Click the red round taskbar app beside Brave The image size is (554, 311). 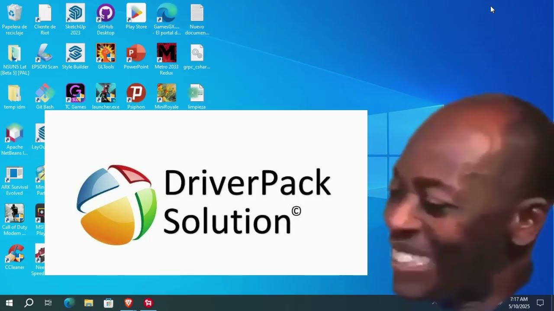(x=148, y=303)
